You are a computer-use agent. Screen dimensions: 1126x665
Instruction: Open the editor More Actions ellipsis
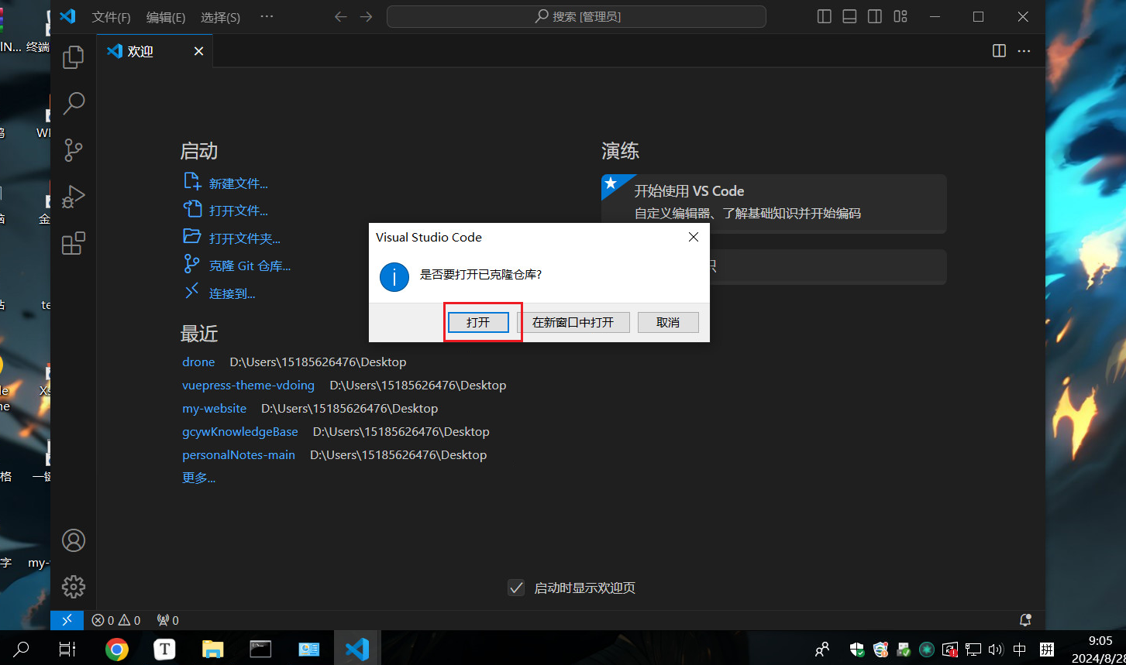pyautogui.click(x=1024, y=51)
